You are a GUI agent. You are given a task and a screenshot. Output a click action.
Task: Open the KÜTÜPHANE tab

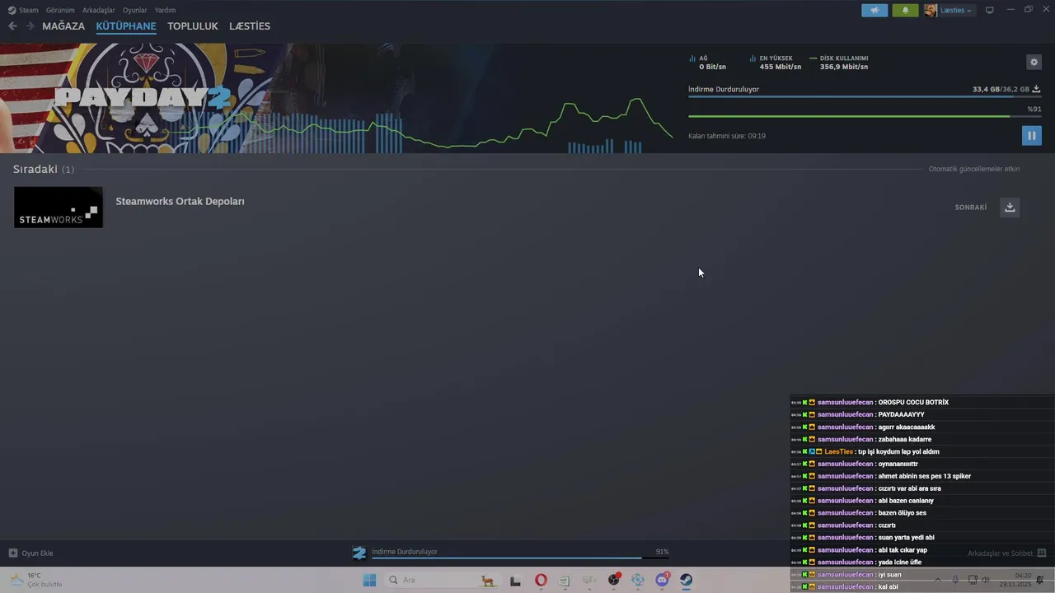point(126,26)
